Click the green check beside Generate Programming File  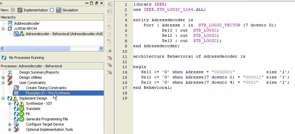coord(22,119)
